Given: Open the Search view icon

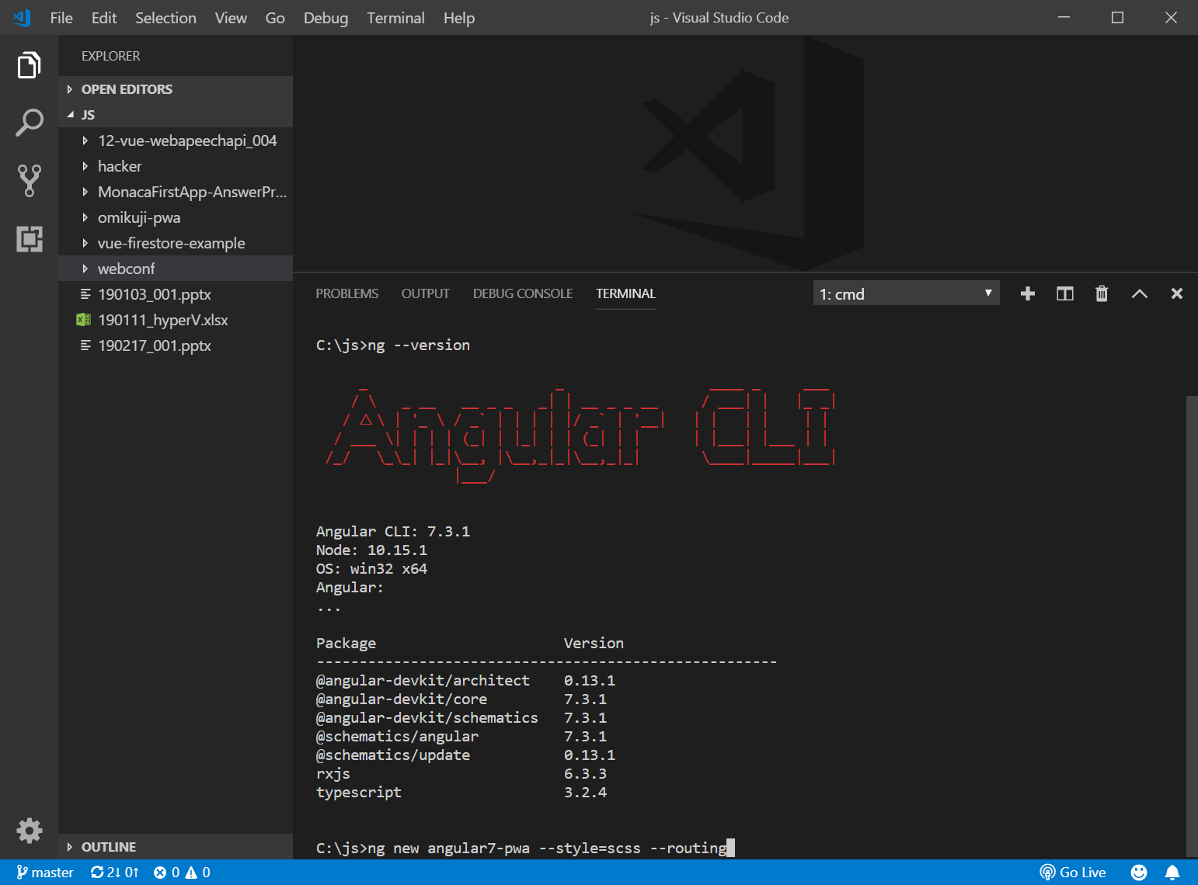Looking at the screenshot, I should (x=29, y=123).
